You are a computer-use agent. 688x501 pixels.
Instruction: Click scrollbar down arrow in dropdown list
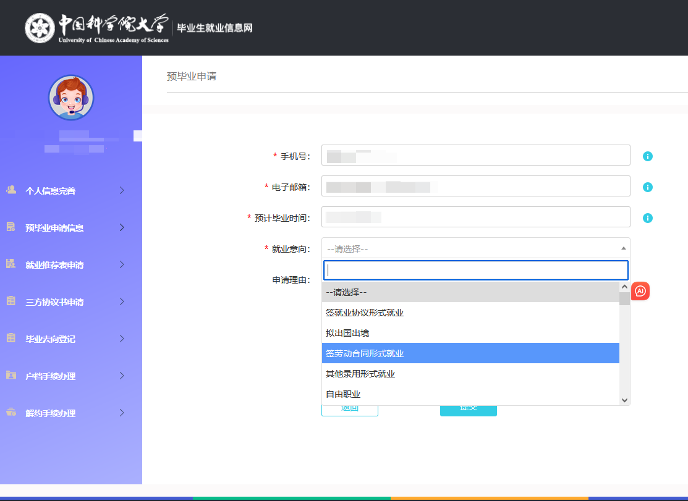624,400
